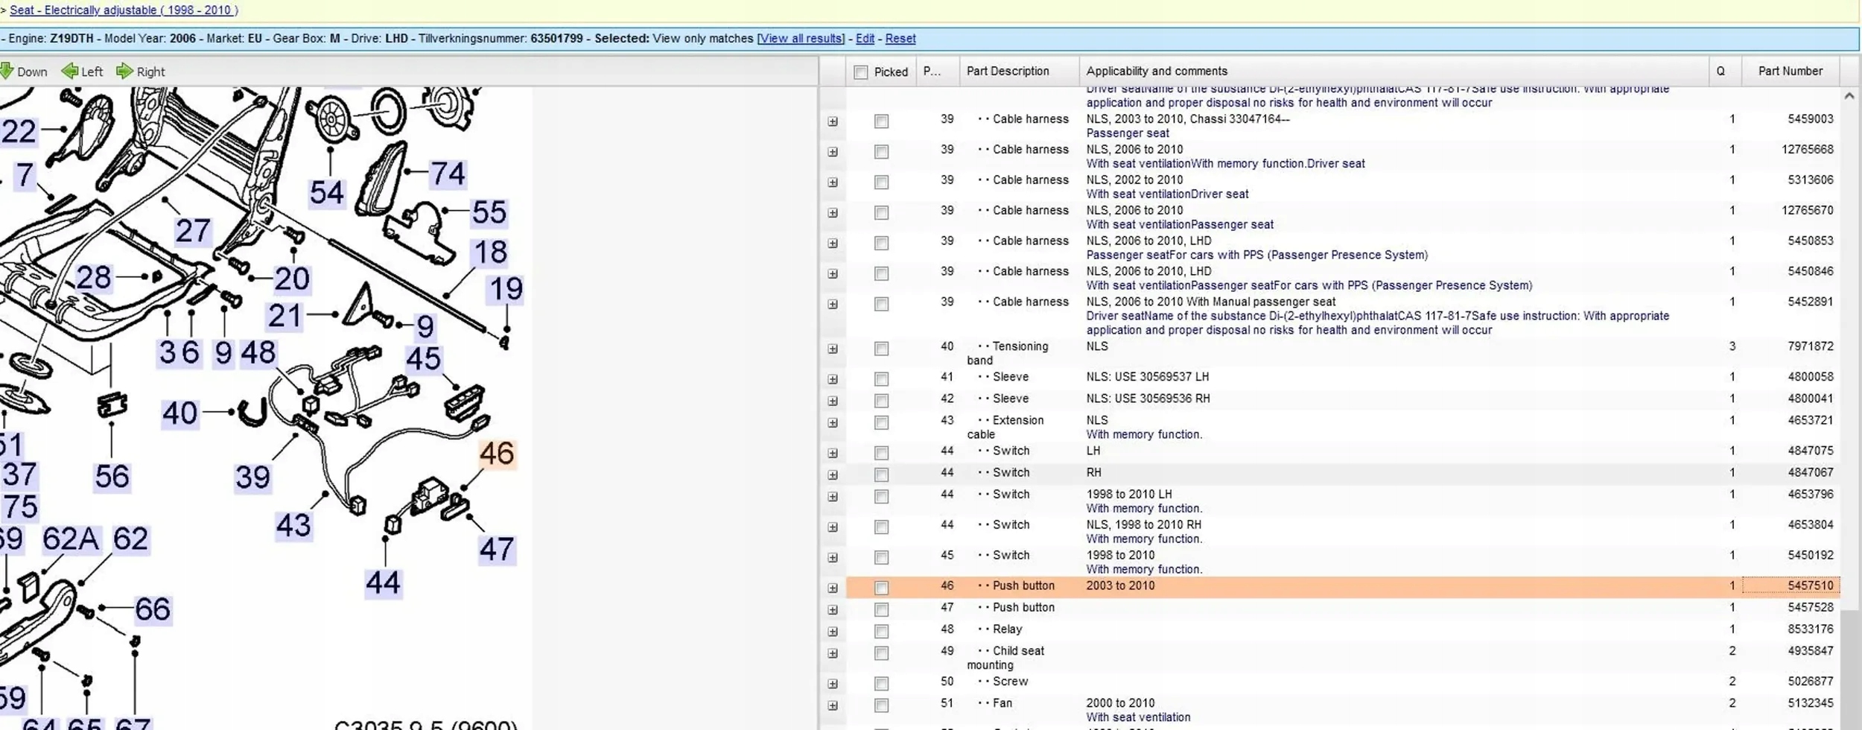Viewport: 1862px width, 730px height.
Task: Select diagram callout number 20
Action: (291, 279)
